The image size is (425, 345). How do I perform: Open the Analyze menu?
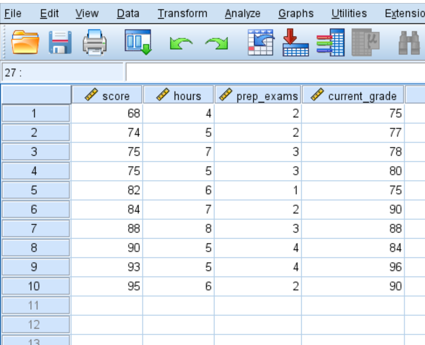[x=242, y=14]
